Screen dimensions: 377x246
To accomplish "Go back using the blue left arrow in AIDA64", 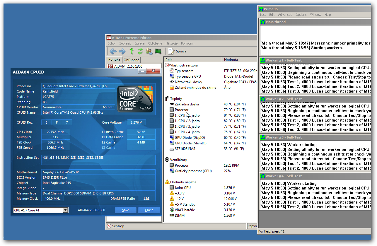I will coord(113,52).
